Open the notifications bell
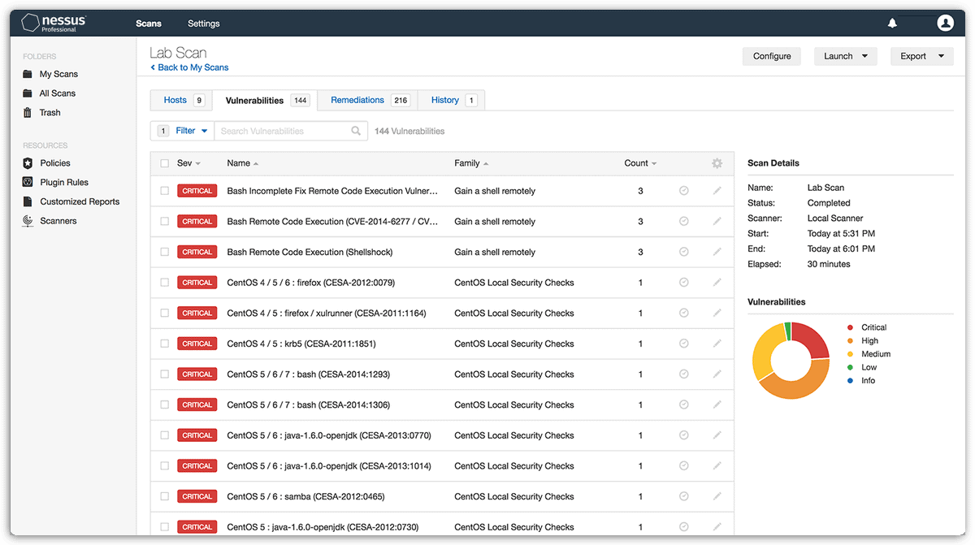 (893, 24)
